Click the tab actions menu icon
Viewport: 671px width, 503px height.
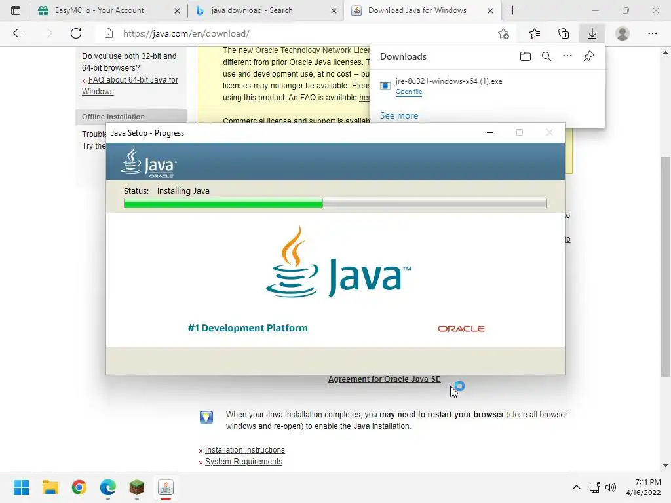(16, 10)
